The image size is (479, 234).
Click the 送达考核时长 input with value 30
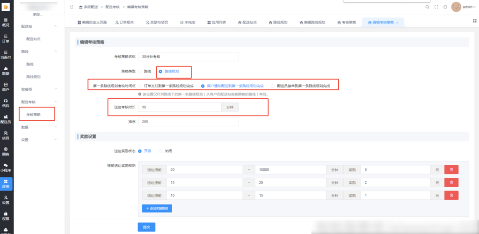pos(180,107)
